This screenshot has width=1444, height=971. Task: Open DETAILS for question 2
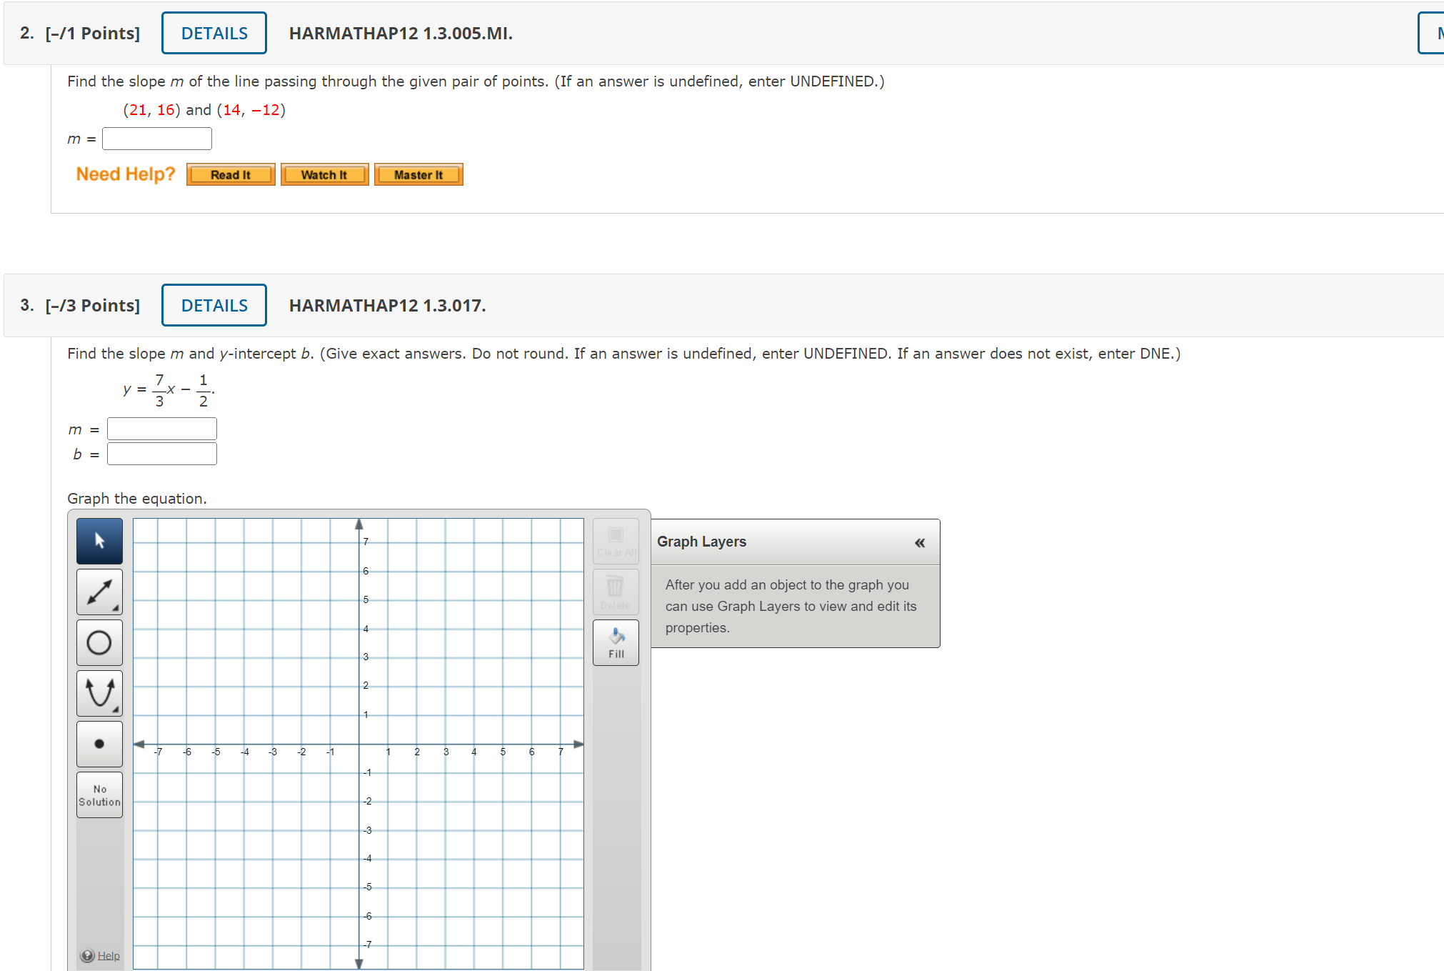pyautogui.click(x=214, y=33)
